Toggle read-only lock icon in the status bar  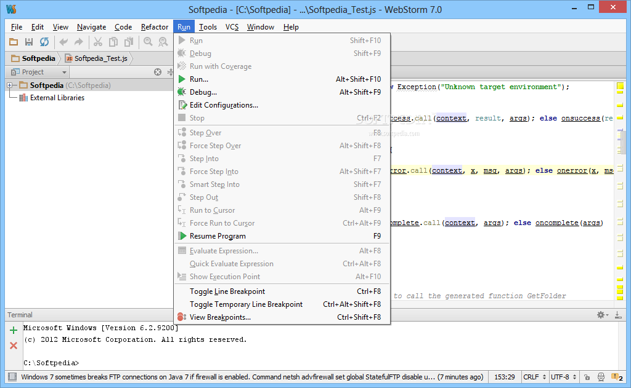pyautogui.click(x=587, y=377)
